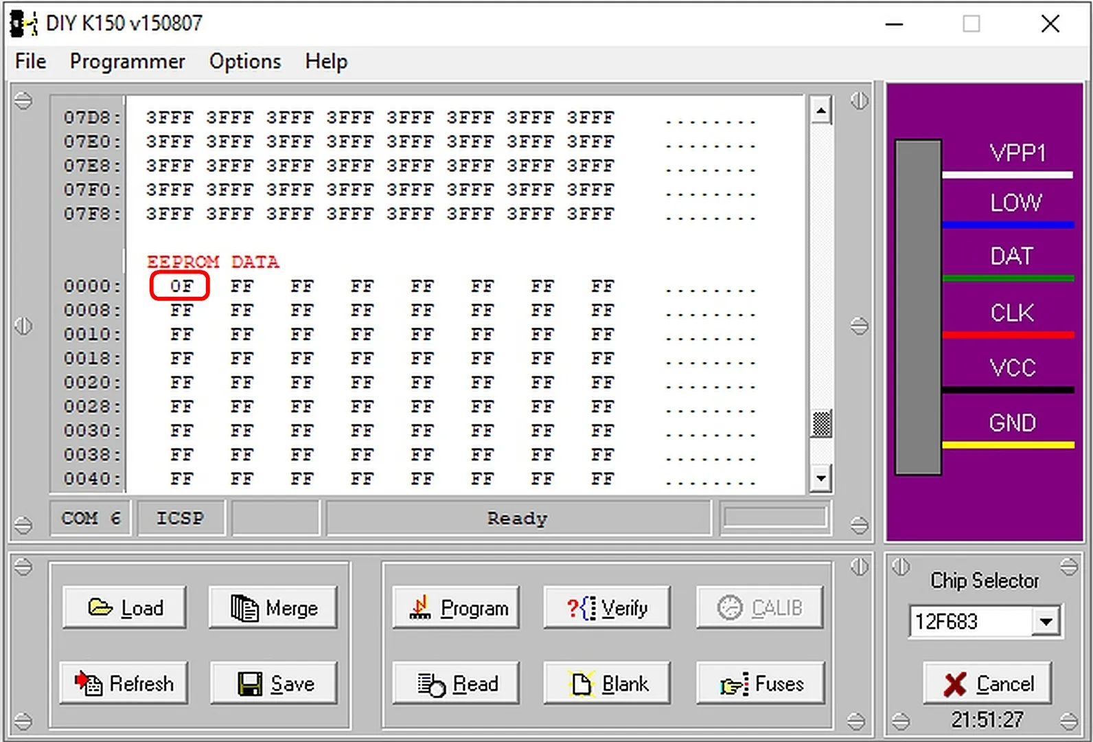
Task: Click the Cancel button with red X
Action: [x=987, y=684]
